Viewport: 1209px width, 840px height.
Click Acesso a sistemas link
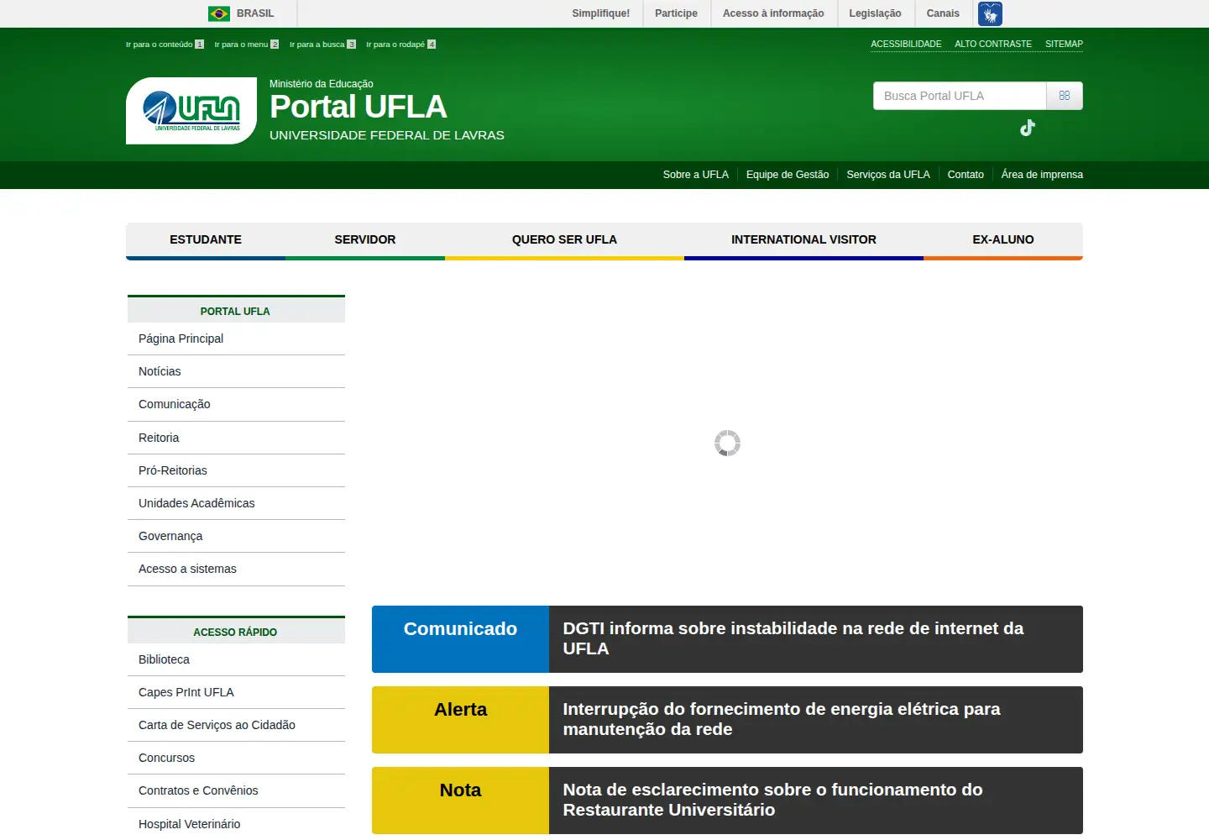236,569
